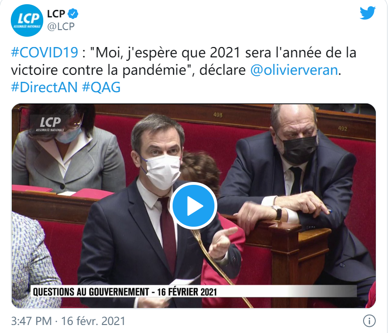Open the LCP display name link

coord(56,14)
